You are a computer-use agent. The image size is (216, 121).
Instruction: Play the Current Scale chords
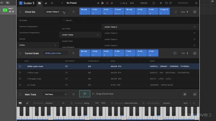[74, 53]
